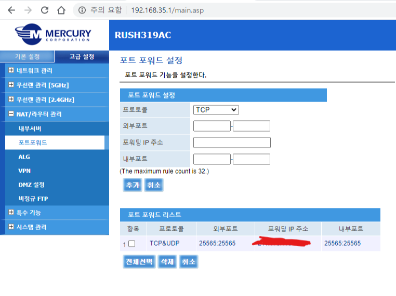Image resolution: width=396 pixels, height=296 pixels.
Task: Collapse the NAT/라우터 관리 section
Action: 11,114
